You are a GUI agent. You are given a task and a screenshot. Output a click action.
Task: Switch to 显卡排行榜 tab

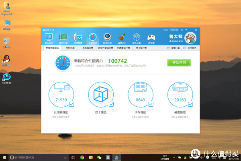click(x=141, y=48)
